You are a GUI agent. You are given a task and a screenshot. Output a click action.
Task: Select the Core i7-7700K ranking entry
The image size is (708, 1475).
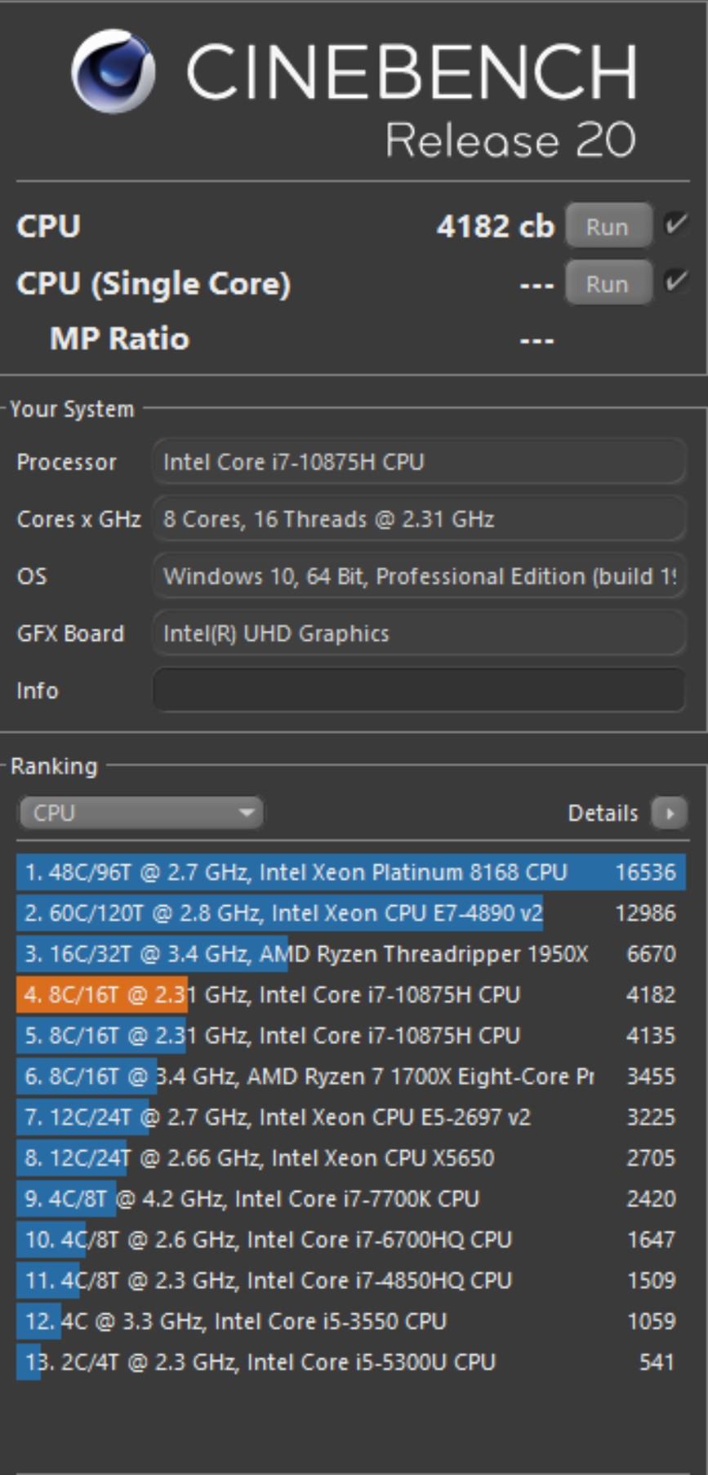(x=350, y=1198)
